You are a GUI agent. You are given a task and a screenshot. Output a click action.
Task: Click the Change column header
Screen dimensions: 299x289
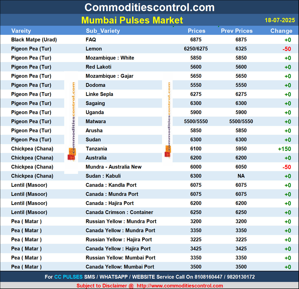[x=281, y=31]
